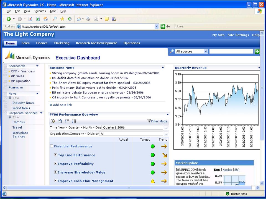Refresh the page using the Refresh icon
The width and height of the screenshot is (266, 199).
pyautogui.click(x=38, y=19)
